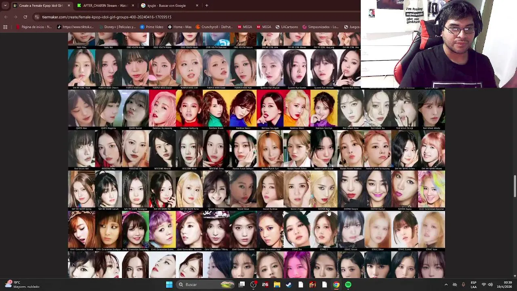The width and height of the screenshot is (517, 291).
Task: Select the SISTAR Bora thumbnail
Action: pos(324,190)
